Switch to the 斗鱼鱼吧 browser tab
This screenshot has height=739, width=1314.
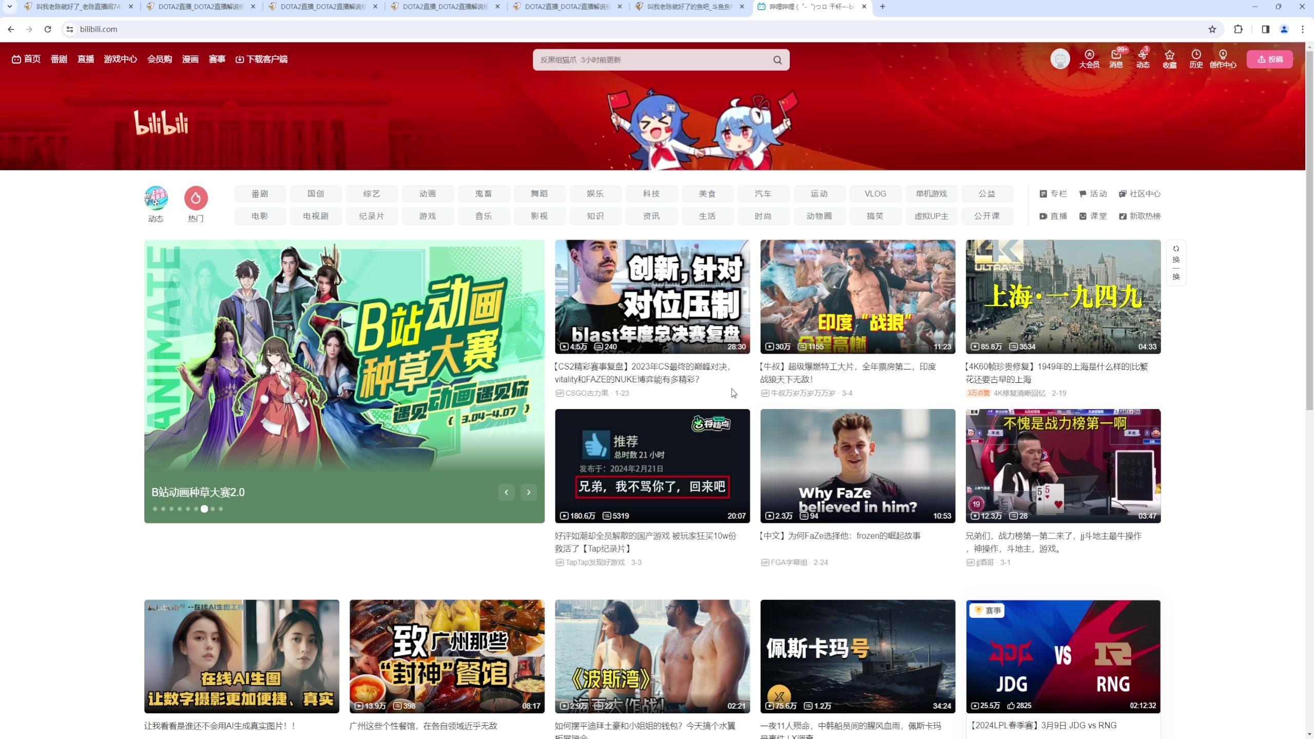pos(688,7)
